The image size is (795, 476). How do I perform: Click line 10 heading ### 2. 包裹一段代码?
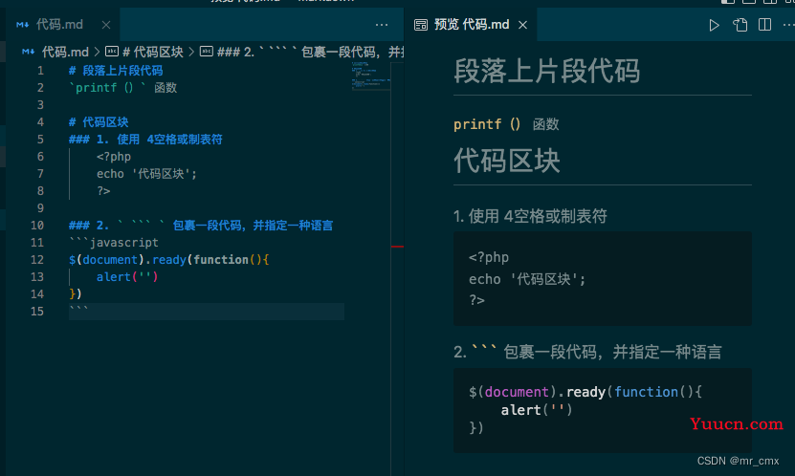[x=201, y=226]
